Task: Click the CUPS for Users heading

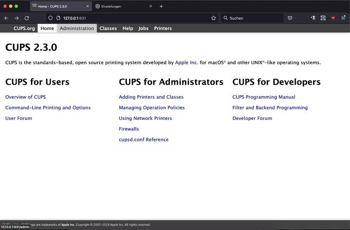Action: pyautogui.click(x=37, y=82)
